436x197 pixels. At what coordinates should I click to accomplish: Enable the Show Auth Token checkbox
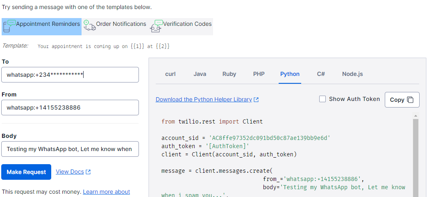tap(322, 99)
